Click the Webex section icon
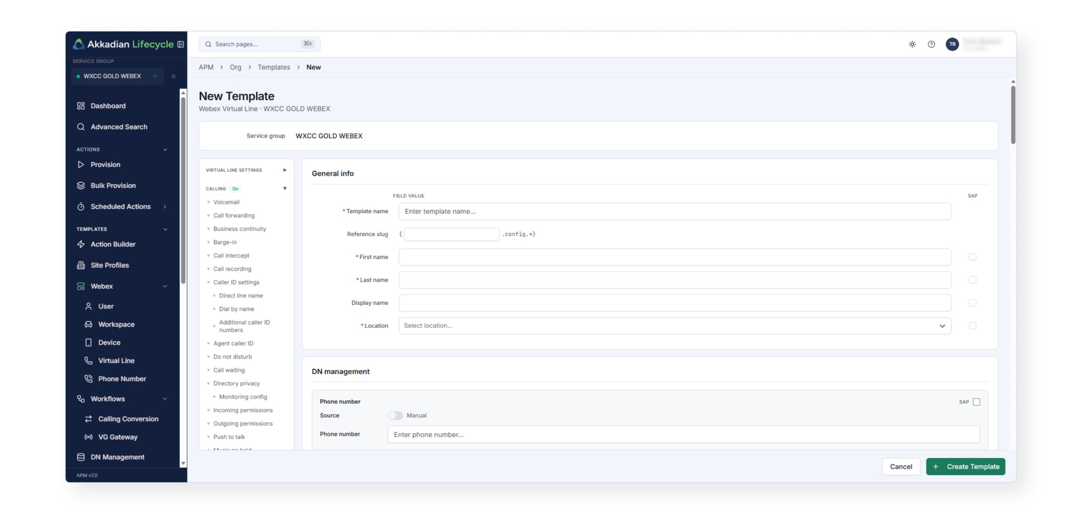 pyautogui.click(x=81, y=286)
